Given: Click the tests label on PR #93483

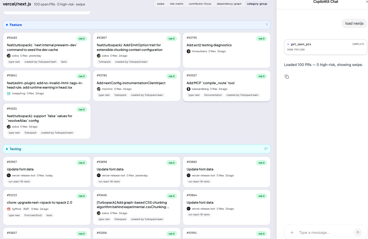Looking at the screenshot, I should coord(64,62).
